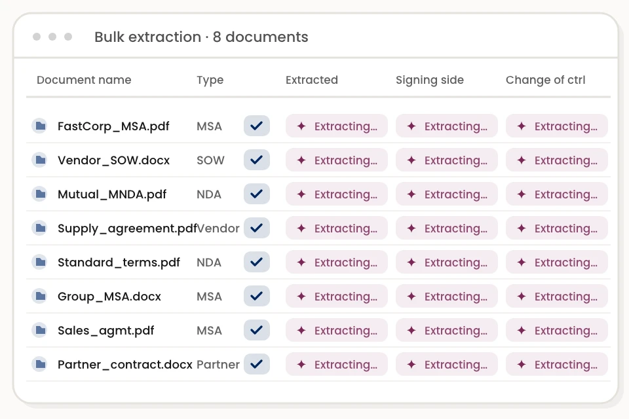Click the folder icon beside Supply_agreement.pdf
Screen dimensions: 629x419
pyautogui.click(x=40, y=228)
